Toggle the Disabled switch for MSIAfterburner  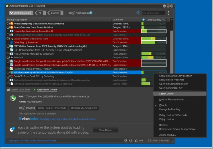tap(22, 108)
